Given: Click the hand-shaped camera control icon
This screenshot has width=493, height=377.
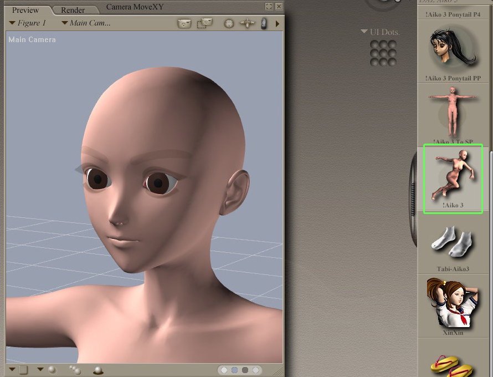Looking at the screenshot, I should click(x=264, y=23).
